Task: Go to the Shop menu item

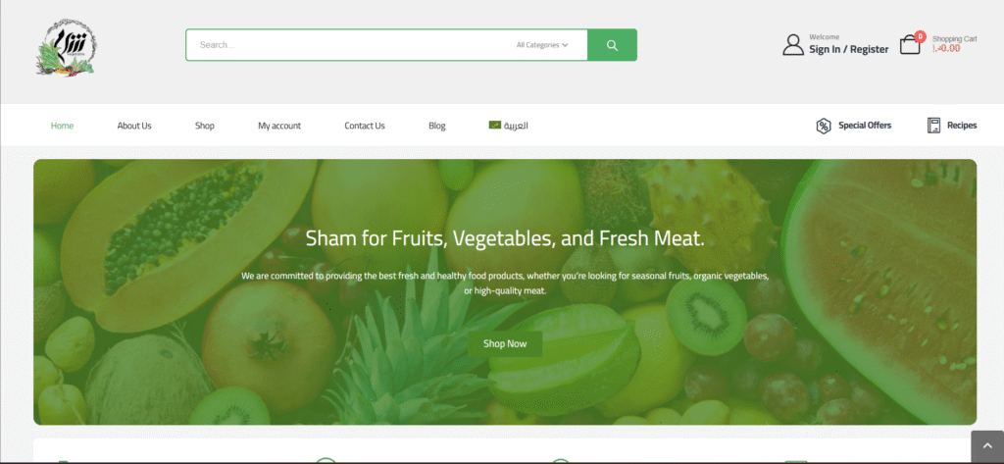Action: (x=205, y=126)
